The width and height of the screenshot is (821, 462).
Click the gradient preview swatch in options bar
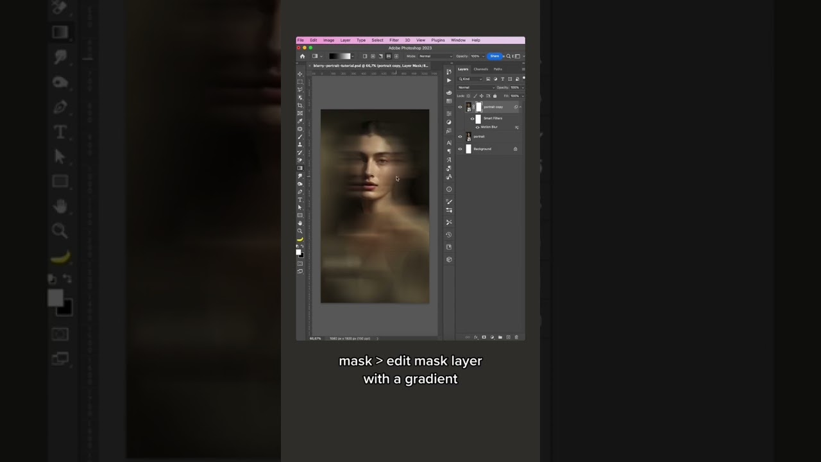pos(340,56)
